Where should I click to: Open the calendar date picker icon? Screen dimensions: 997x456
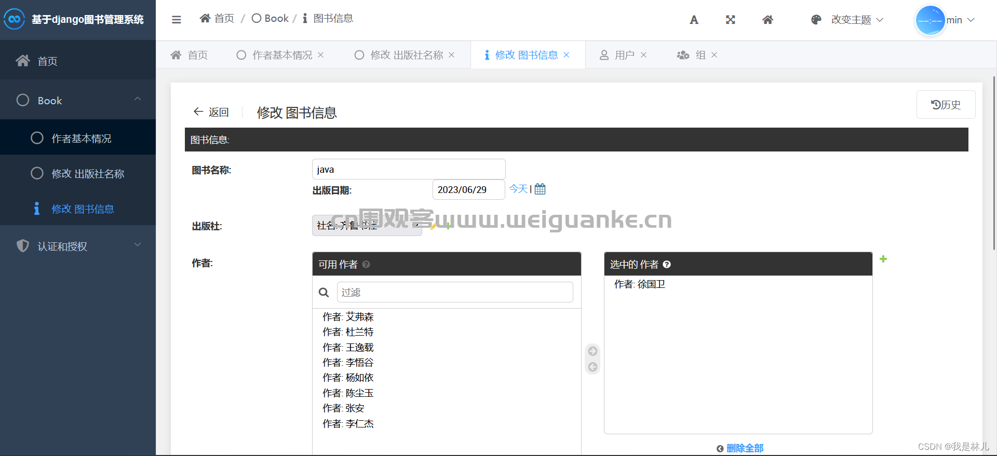(540, 189)
